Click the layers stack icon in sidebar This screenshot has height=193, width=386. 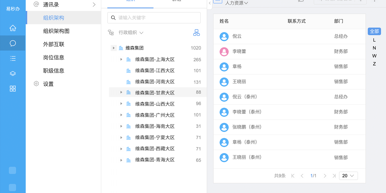(13, 73)
